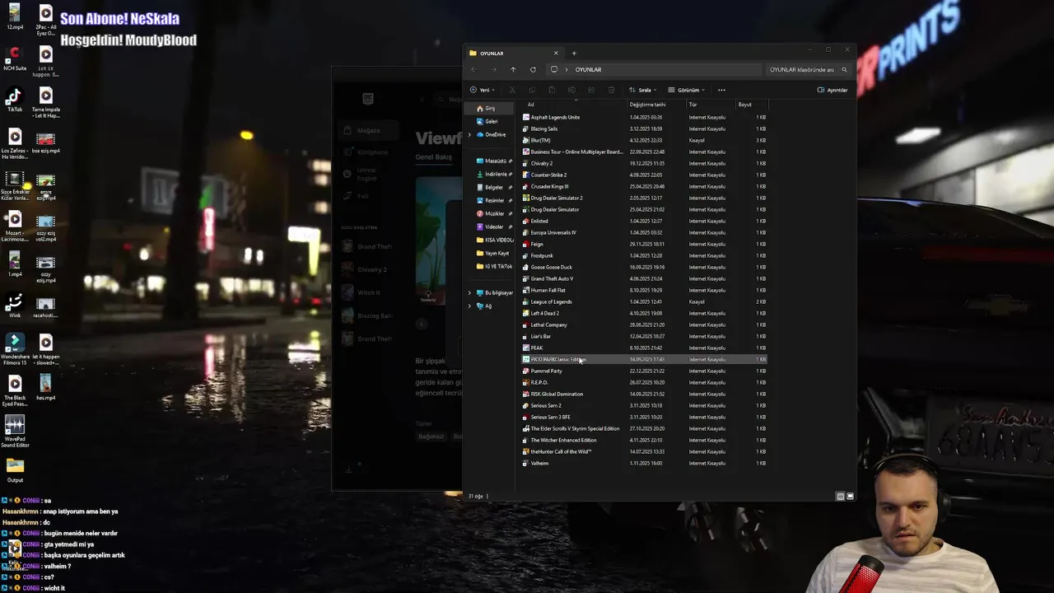
Task: Open Müzikler in the navigation pane
Action: [493, 213]
